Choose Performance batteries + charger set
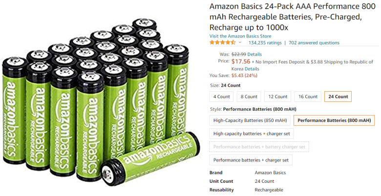Image resolution: width=381 pixels, height=196 pixels. pyautogui.click(x=251, y=160)
